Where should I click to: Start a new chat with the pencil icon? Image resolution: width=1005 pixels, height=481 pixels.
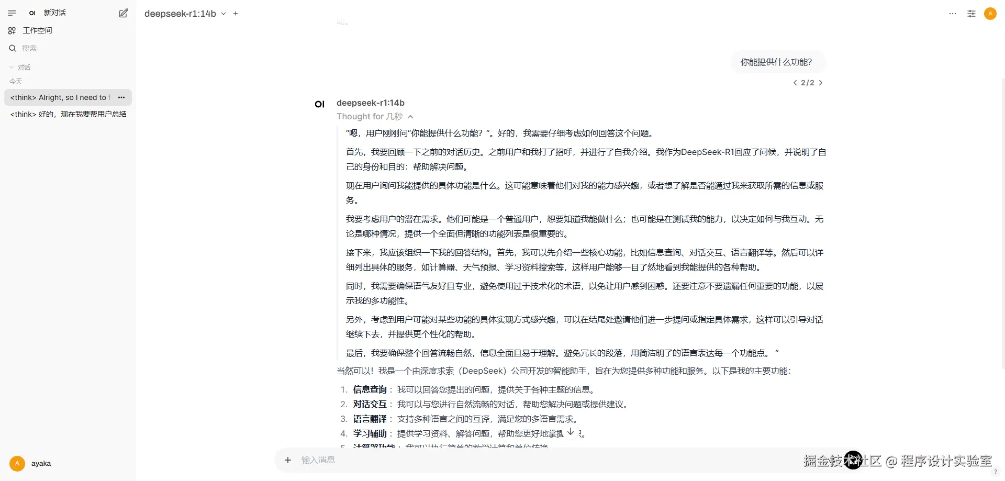coord(124,13)
